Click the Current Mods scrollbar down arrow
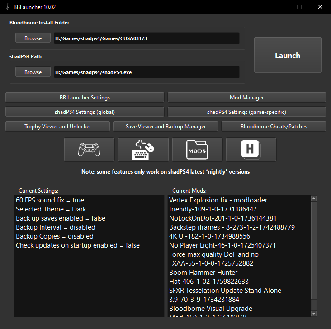This screenshot has width=331, height=329. [314, 314]
